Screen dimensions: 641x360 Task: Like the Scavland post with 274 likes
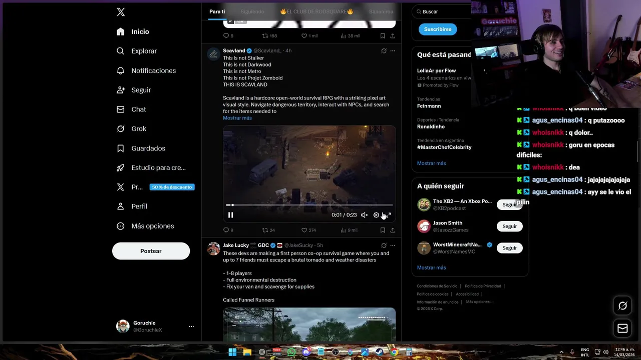click(308, 230)
